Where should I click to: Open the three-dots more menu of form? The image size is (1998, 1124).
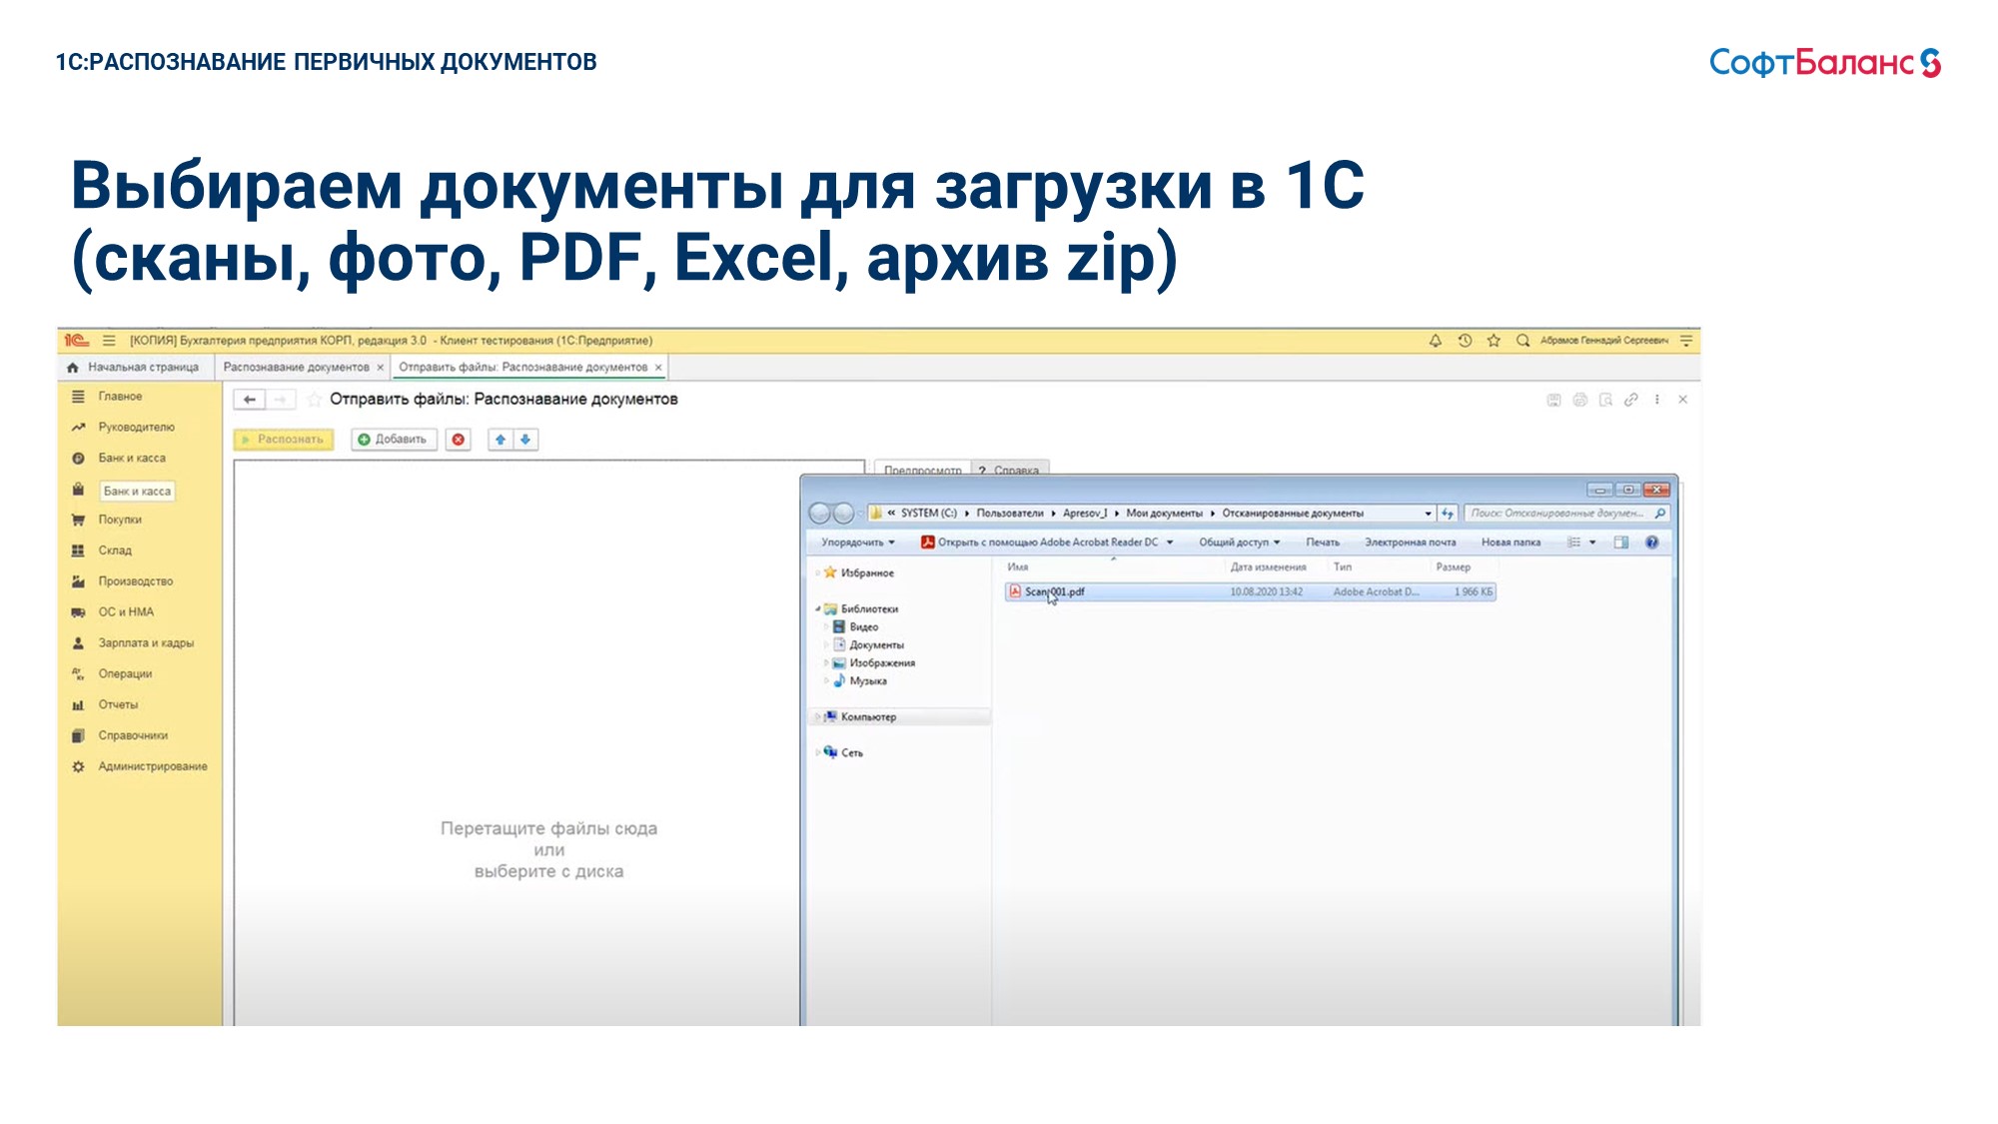(1657, 400)
